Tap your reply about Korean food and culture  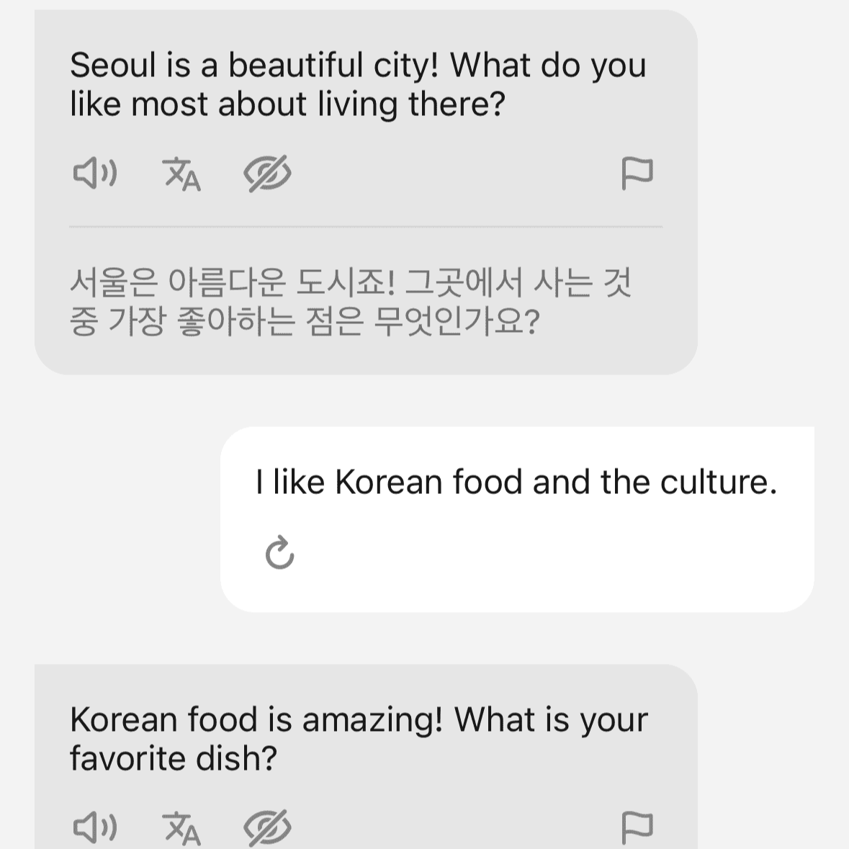tap(515, 481)
